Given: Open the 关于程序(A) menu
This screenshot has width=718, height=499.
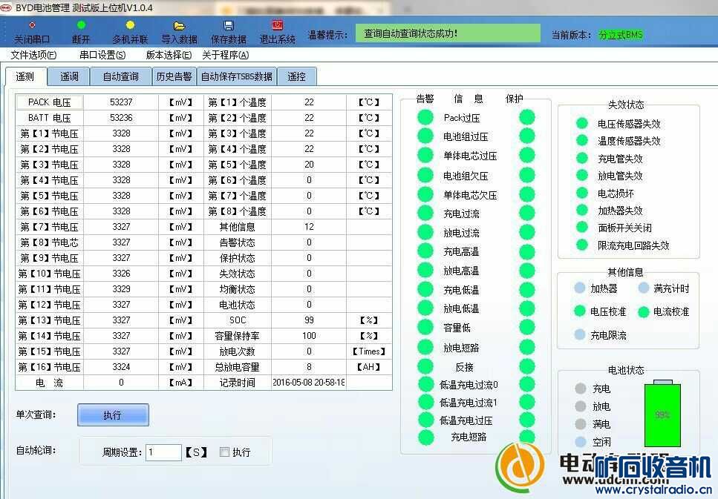Looking at the screenshot, I should (x=226, y=55).
